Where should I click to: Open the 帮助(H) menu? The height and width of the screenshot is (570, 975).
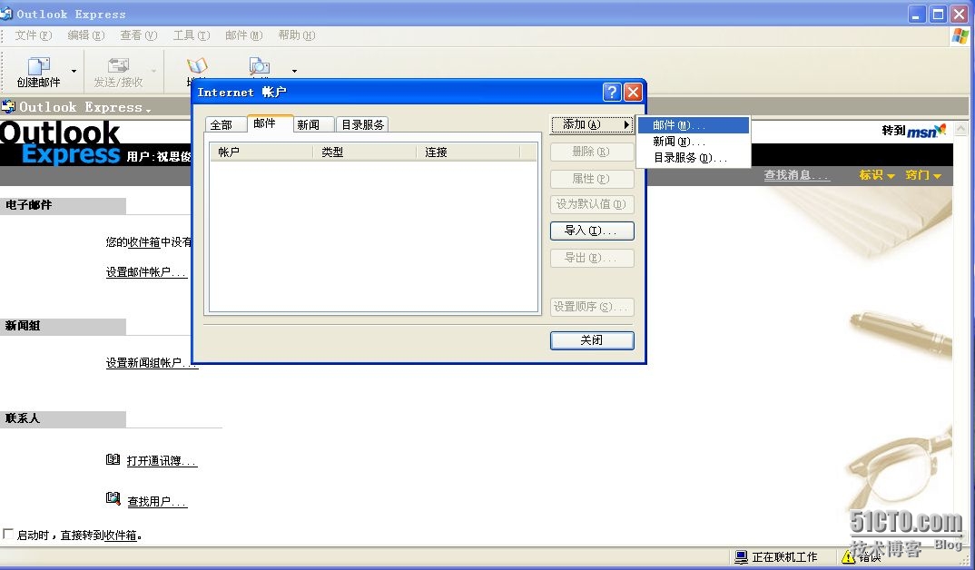297,35
